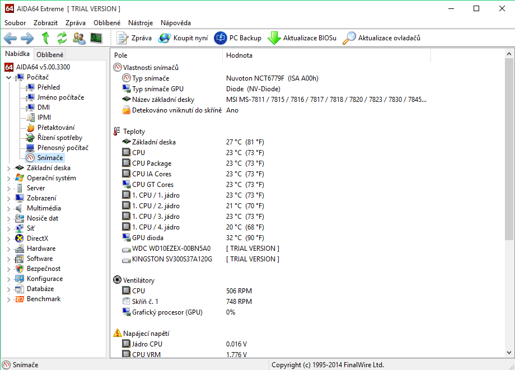This screenshot has width=515, height=370.
Task: Open the monitor graph toolbar icon
Action: [x=96, y=38]
